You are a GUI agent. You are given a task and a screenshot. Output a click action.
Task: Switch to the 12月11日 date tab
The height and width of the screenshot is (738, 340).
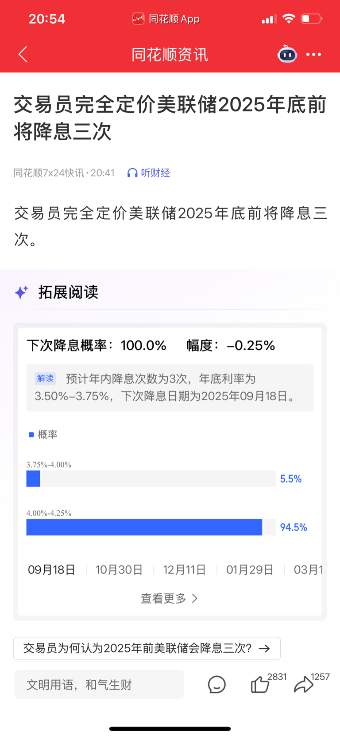185,570
